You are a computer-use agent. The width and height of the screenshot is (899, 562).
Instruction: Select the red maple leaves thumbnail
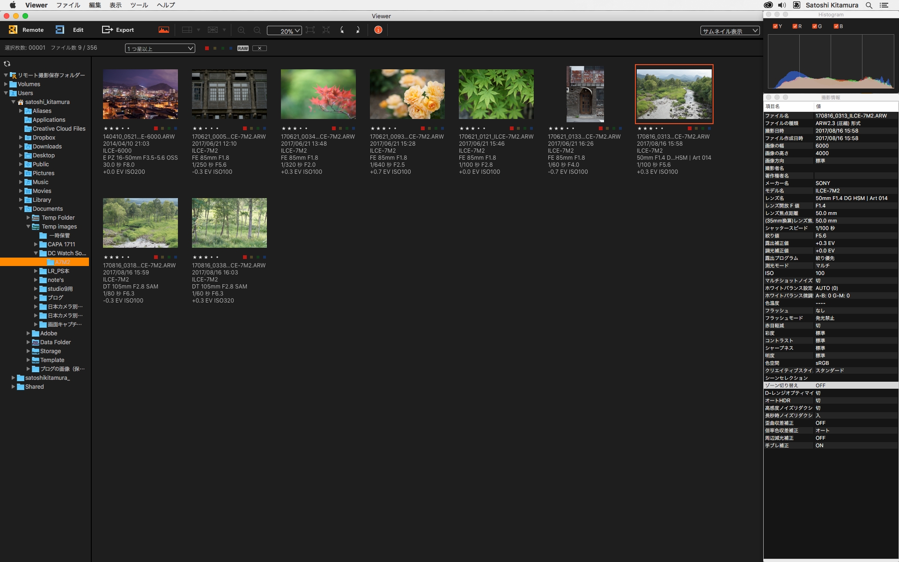[318, 94]
